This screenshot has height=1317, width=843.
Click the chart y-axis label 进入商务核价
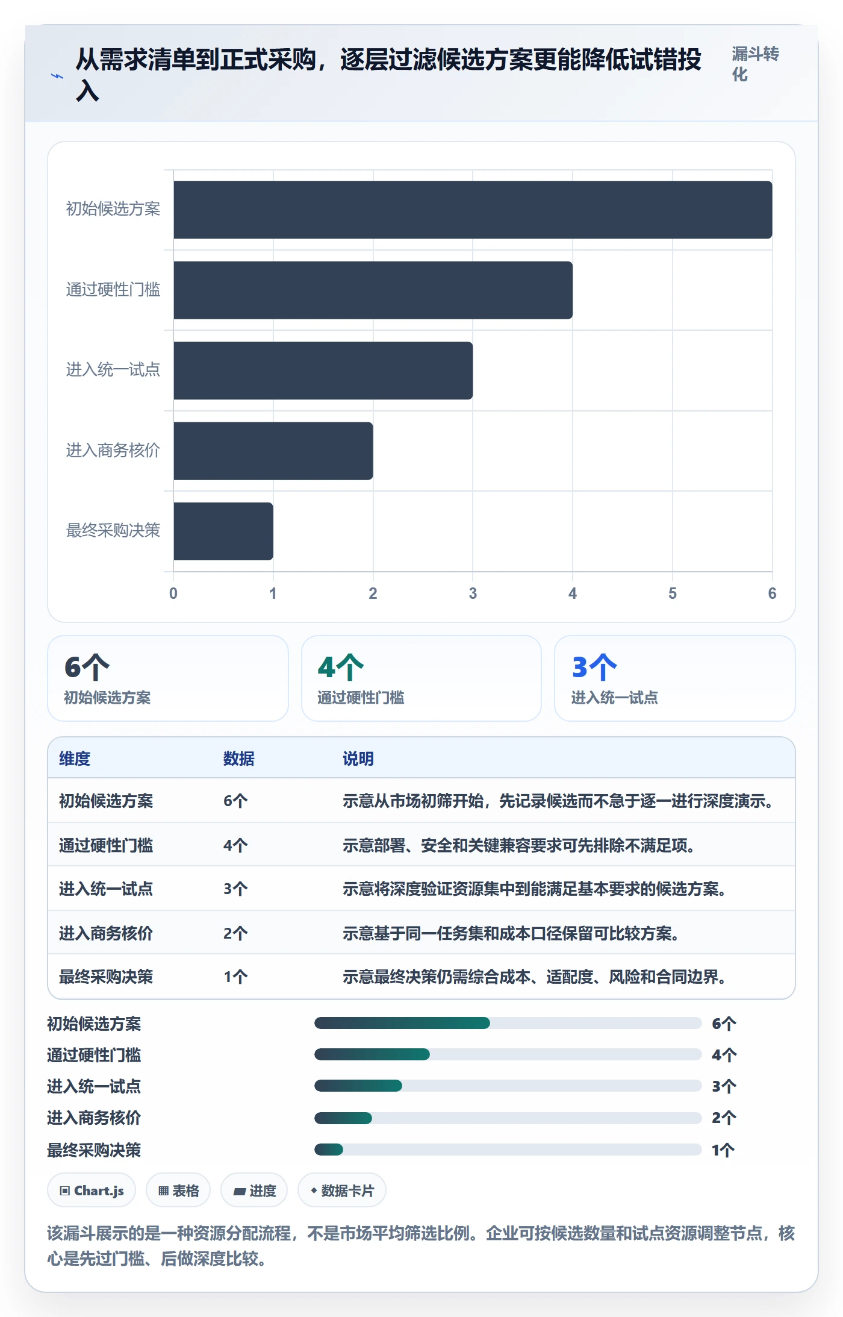click(x=113, y=450)
